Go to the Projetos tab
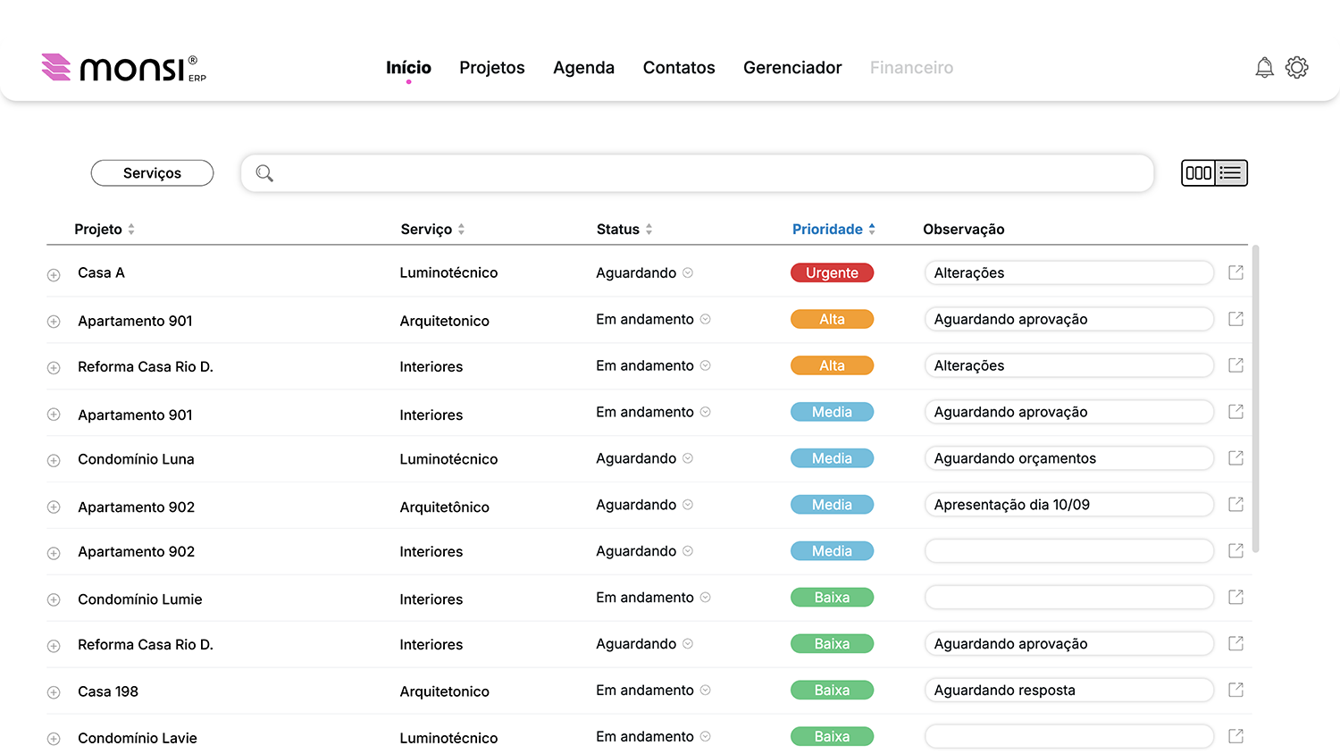This screenshot has height=754, width=1340. pos(491,68)
